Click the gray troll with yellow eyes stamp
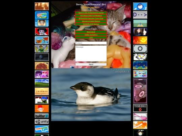Screen dimensions: 182x136 coord(140,57)
